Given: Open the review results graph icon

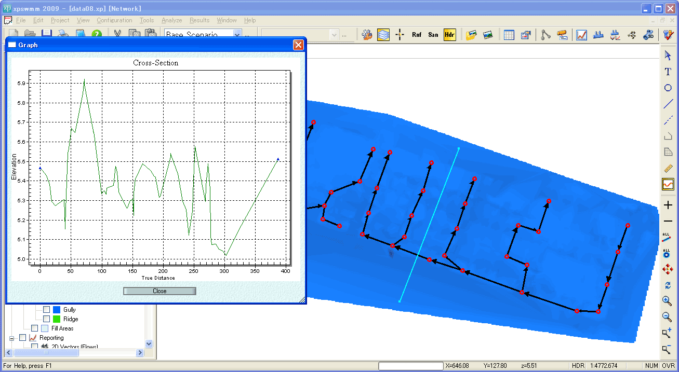Looking at the screenshot, I should point(581,35).
